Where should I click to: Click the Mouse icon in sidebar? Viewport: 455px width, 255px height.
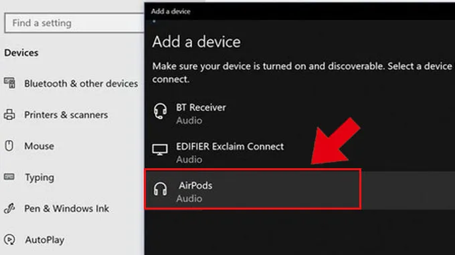click(x=9, y=146)
